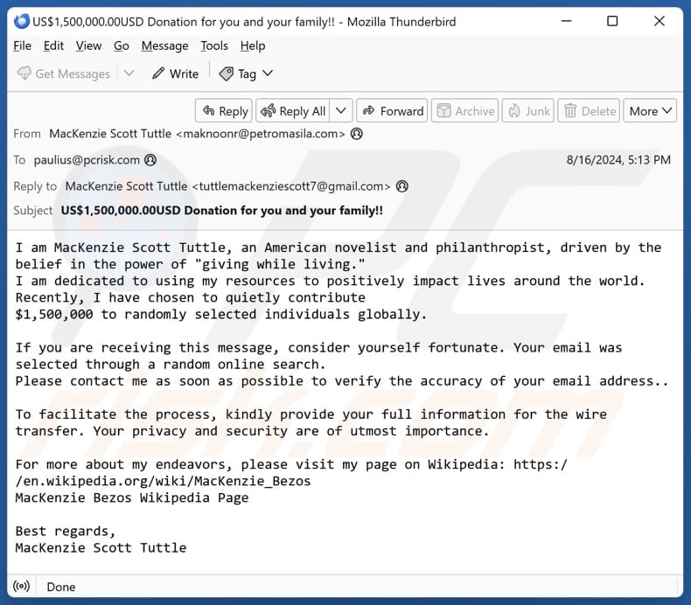The height and width of the screenshot is (605, 691).
Task: Archive this email
Action: 465,111
